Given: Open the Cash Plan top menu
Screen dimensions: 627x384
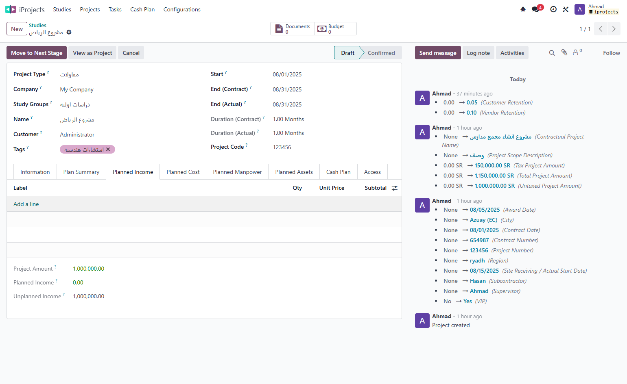Looking at the screenshot, I should (x=142, y=9).
